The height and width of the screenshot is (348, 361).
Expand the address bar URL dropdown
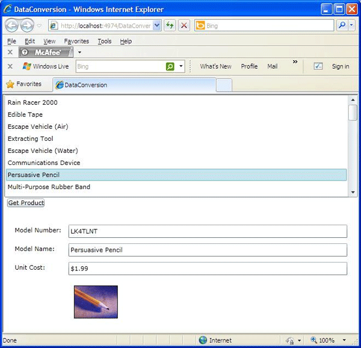157,25
